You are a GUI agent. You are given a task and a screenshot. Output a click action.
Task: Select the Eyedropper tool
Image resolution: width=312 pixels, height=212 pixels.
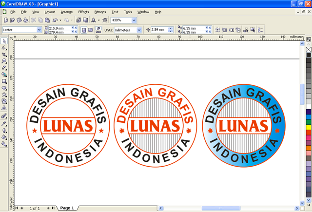(x=4, y=124)
